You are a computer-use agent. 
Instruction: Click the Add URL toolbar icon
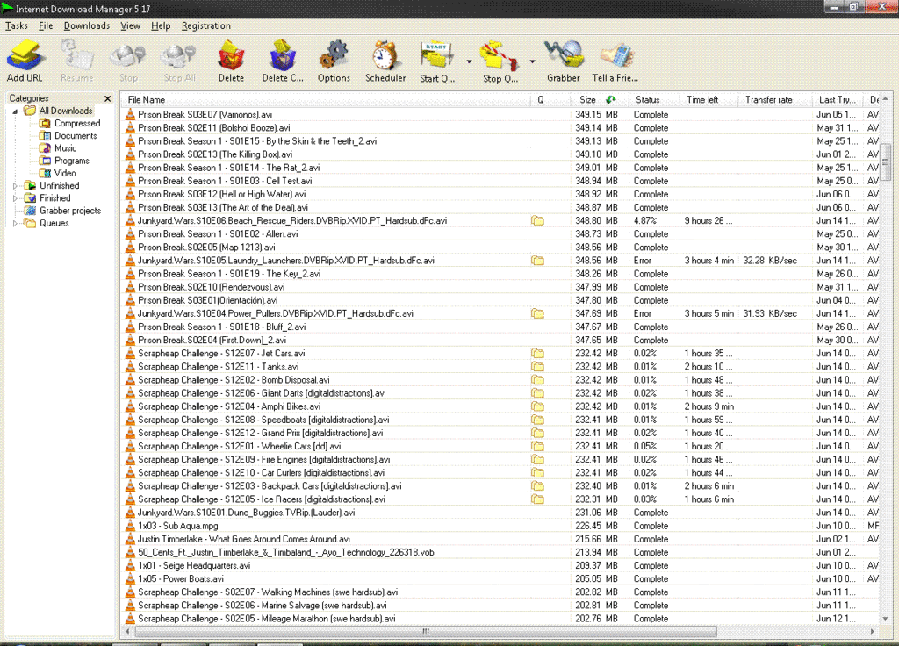pyautogui.click(x=25, y=61)
